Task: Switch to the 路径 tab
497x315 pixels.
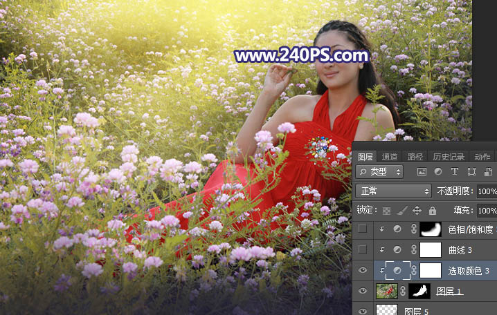Action: click(415, 157)
